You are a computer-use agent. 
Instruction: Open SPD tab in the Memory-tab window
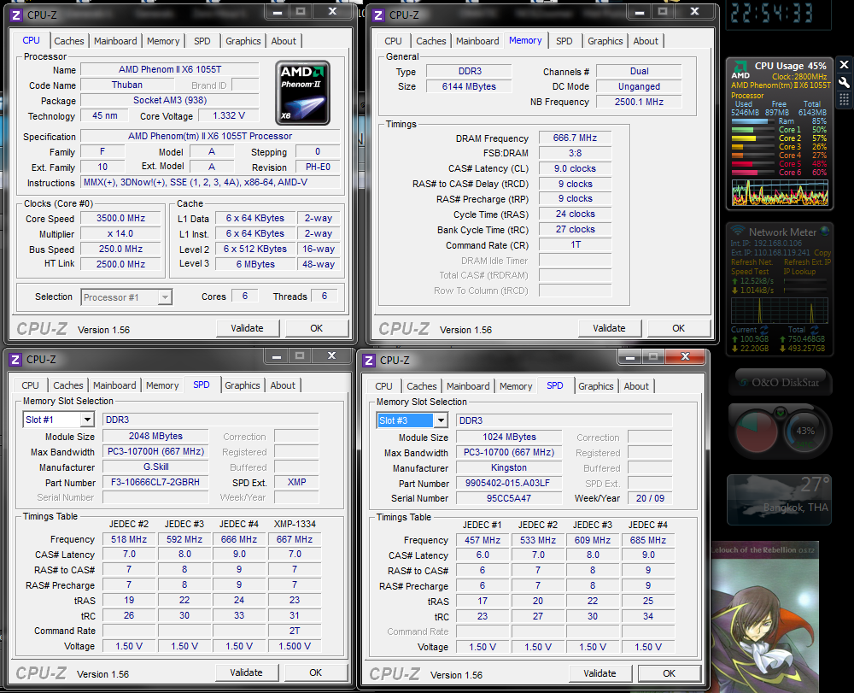coord(564,41)
